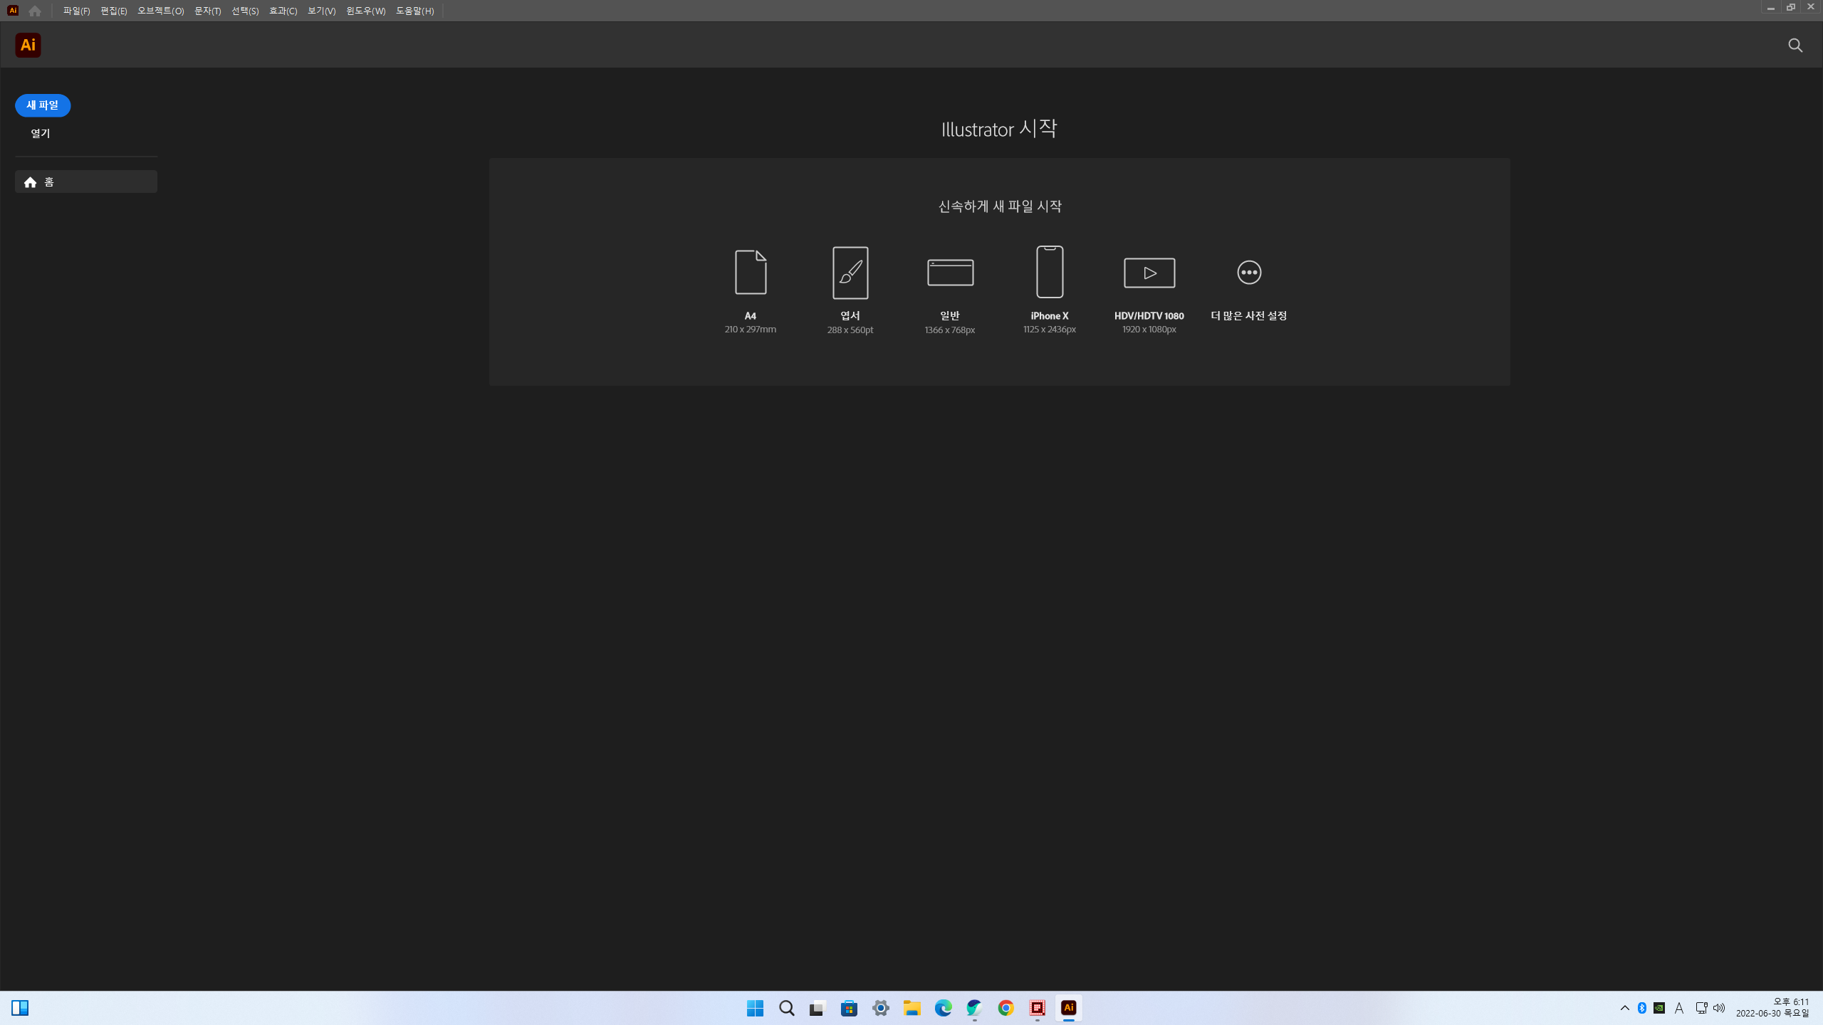Choose the HDV/HDTV 1080 video preset

pyautogui.click(x=1149, y=272)
